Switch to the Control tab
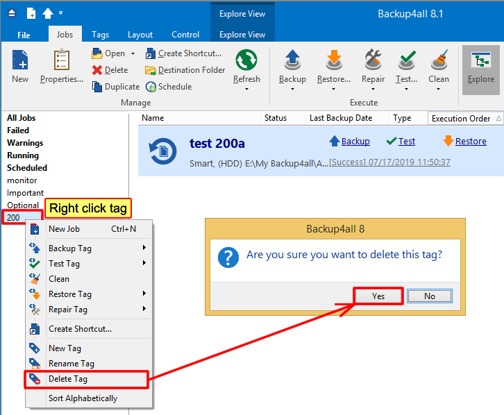Viewport: 504px width, 415px height. 185,35
